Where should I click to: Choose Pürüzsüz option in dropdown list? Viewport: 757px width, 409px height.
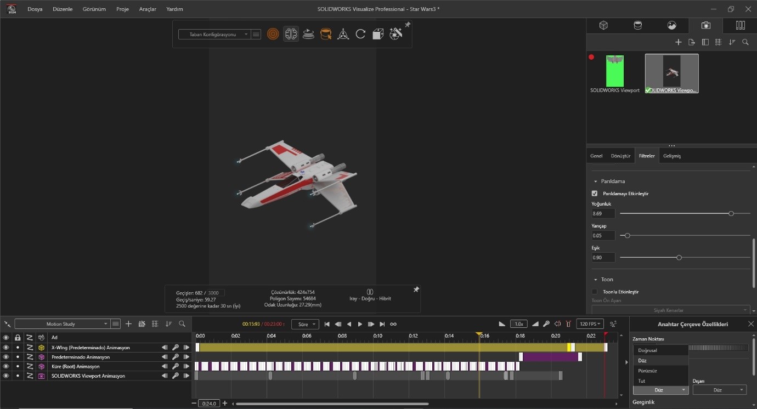point(660,371)
